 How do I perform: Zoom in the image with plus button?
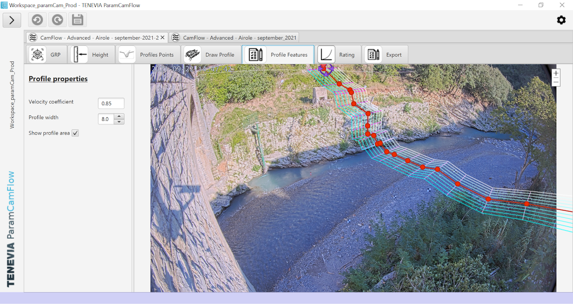(x=556, y=73)
